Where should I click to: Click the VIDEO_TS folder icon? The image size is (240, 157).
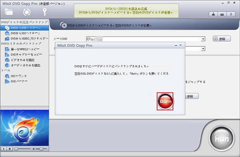click(x=7, y=38)
